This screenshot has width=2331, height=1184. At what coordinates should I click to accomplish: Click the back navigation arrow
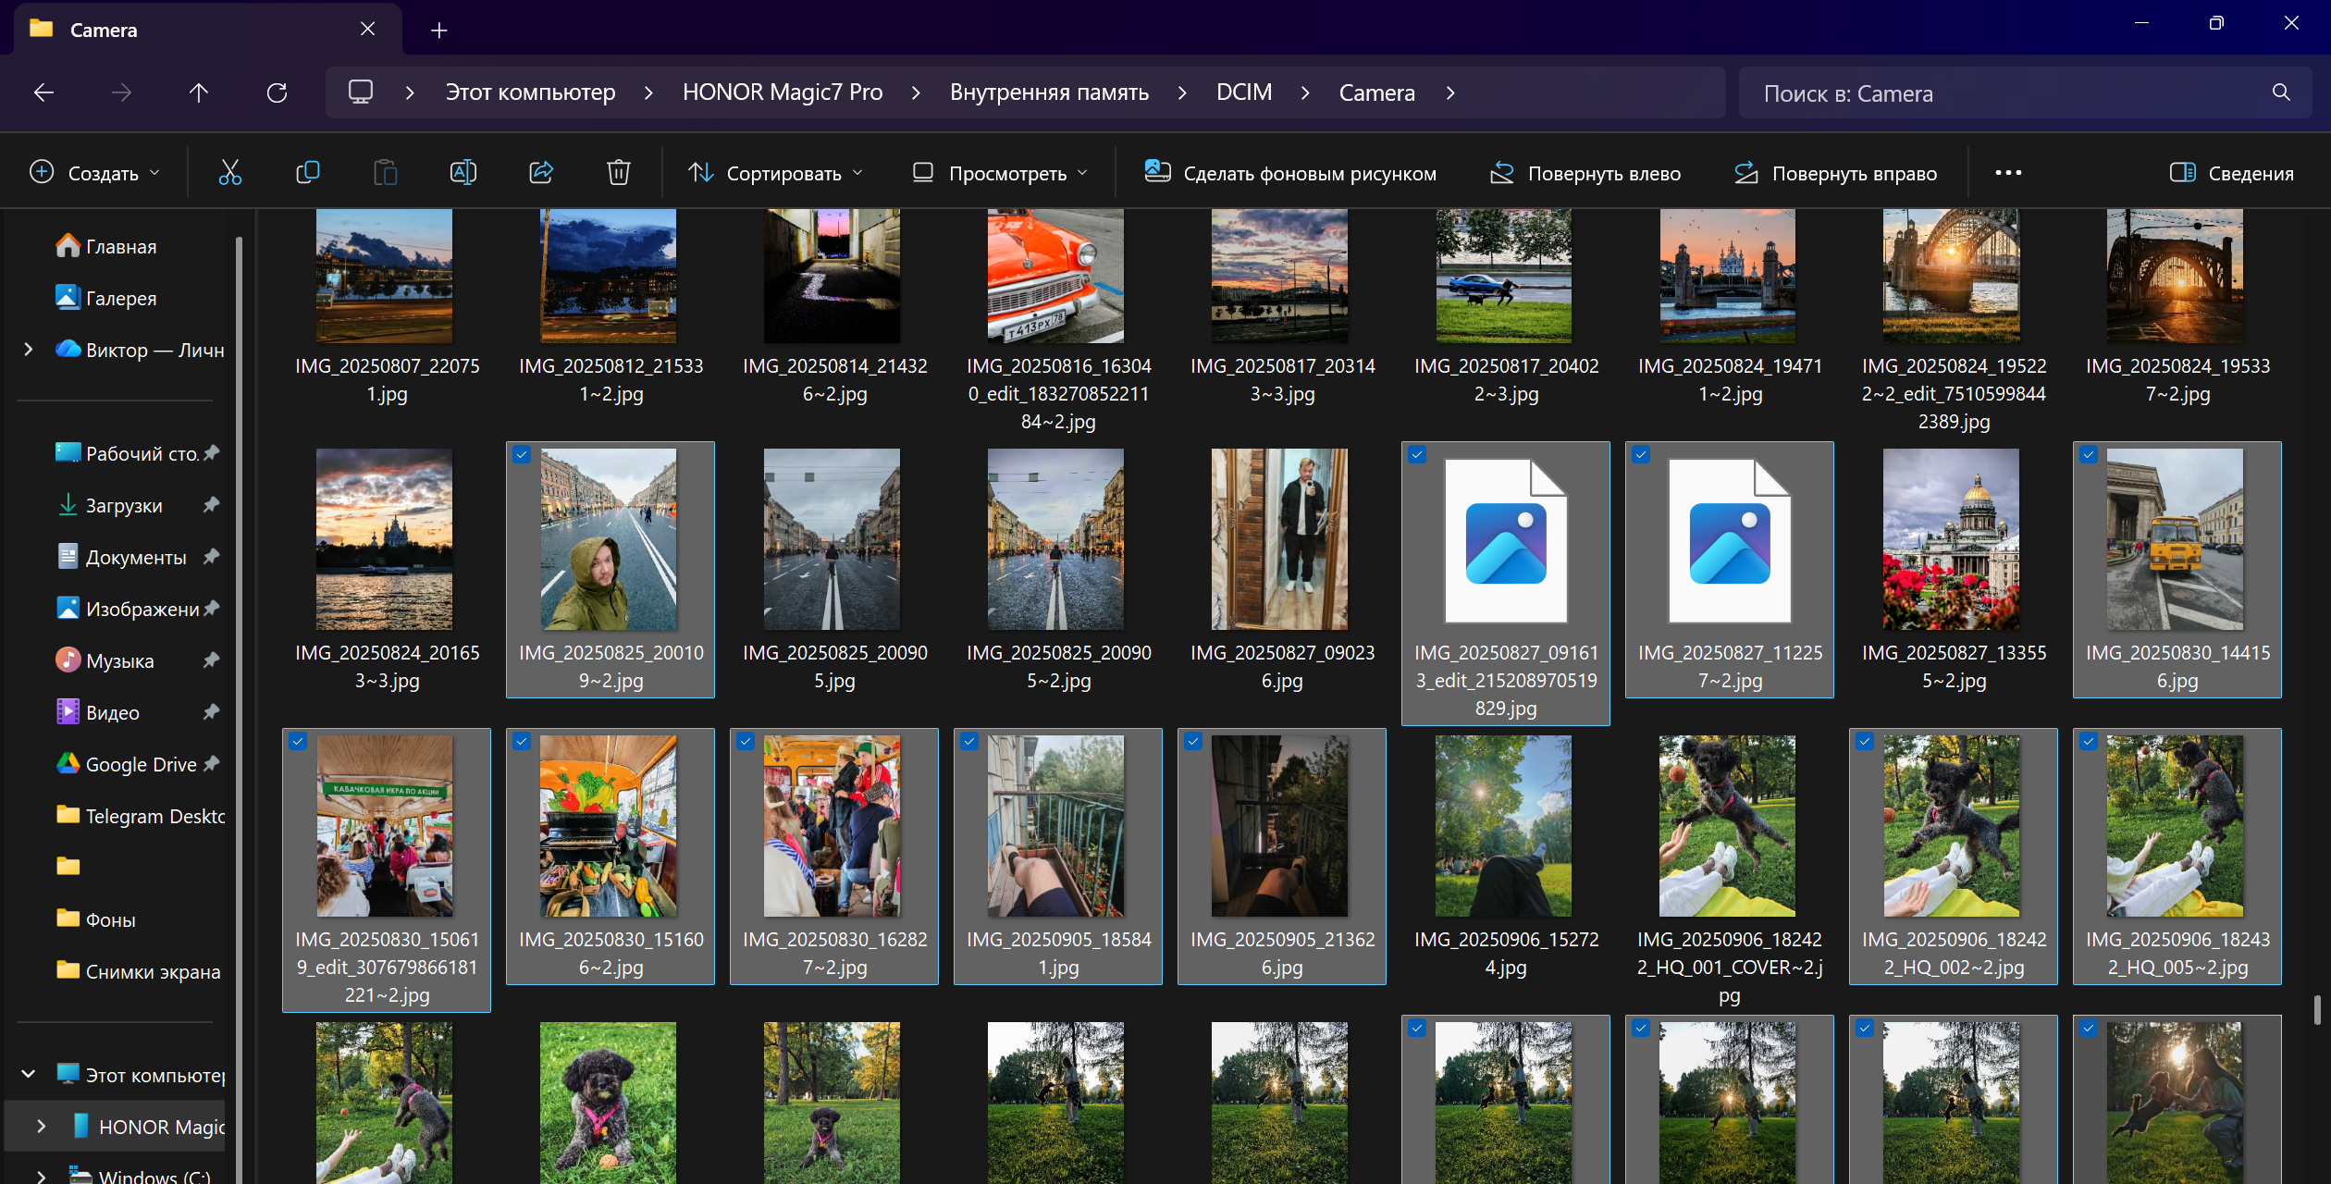(43, 92)
